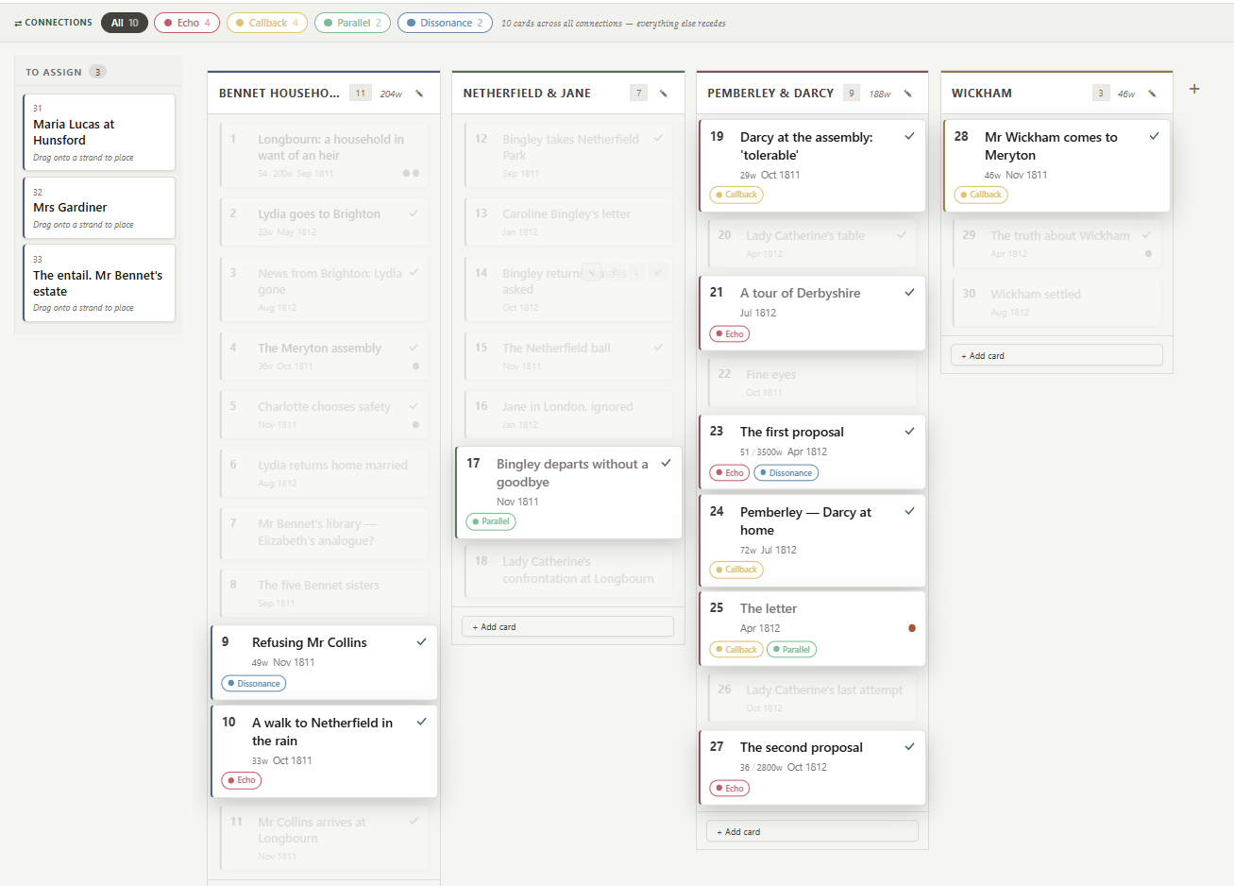The width and height of the screenshot is (1234, 886).
Task: Toggle the checkmark on Refusing Mr Collins
Action: point(421,641)
